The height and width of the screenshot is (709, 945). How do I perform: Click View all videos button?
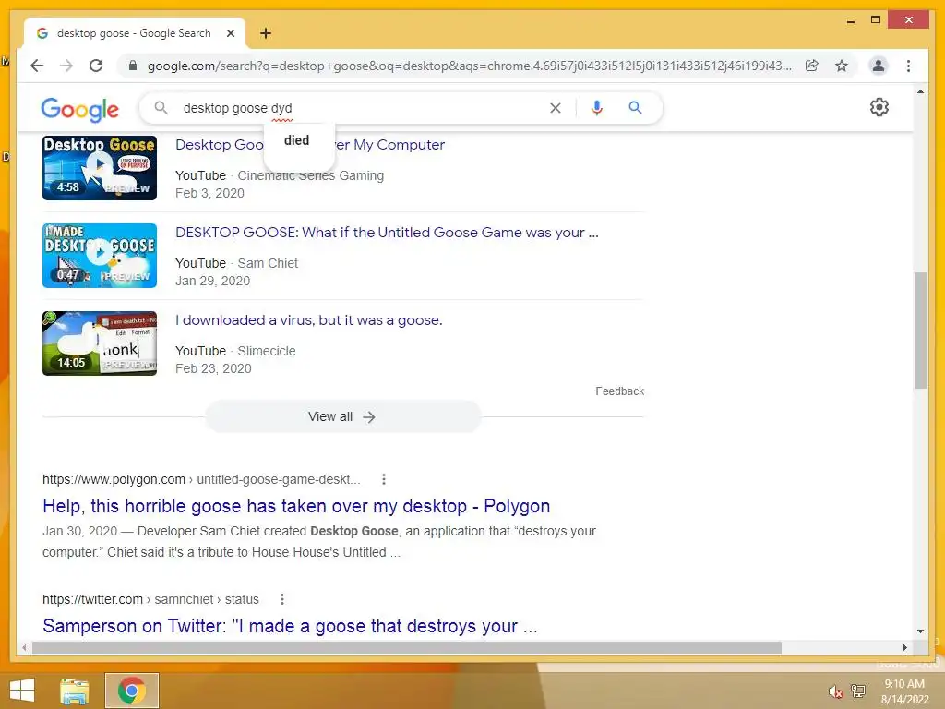click(342, 416)
